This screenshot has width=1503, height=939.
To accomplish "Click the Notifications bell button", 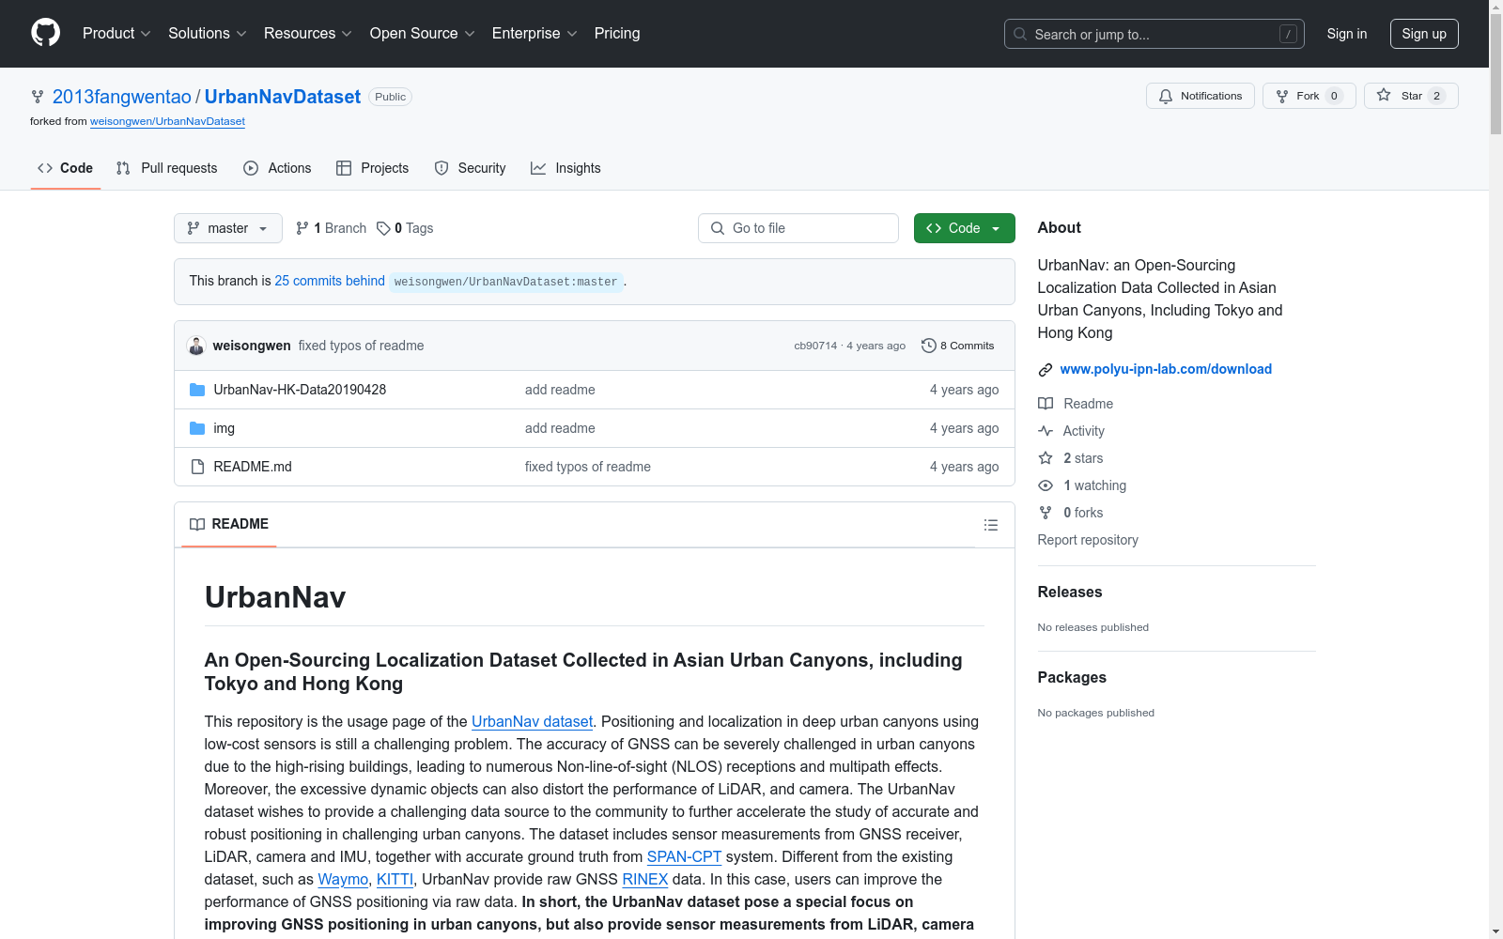I will click(x=1201, y=96).
